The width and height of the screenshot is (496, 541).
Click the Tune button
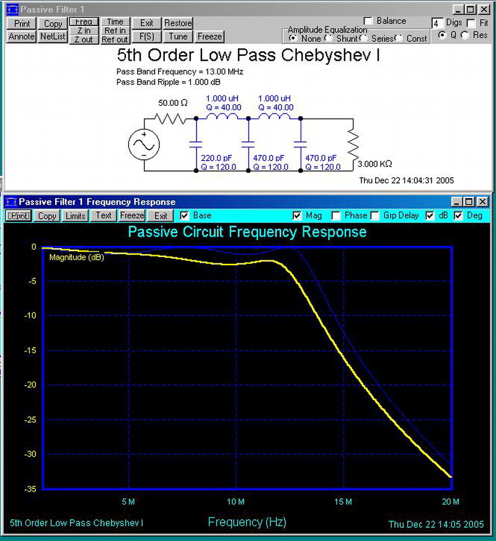[178, 36]
